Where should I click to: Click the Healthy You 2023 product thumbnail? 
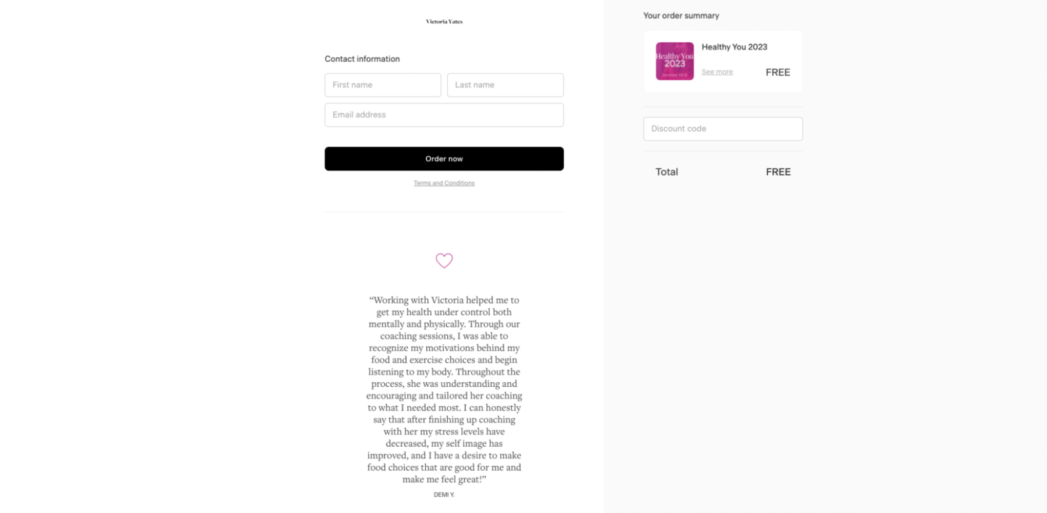coord(674,60)
